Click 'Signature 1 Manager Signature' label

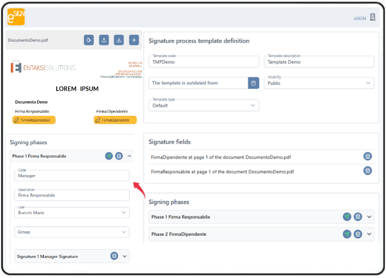(47, 256)
